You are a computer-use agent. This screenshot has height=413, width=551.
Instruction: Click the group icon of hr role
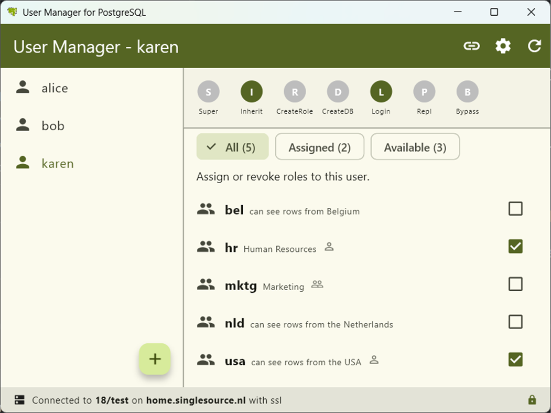tap(206, 247)
